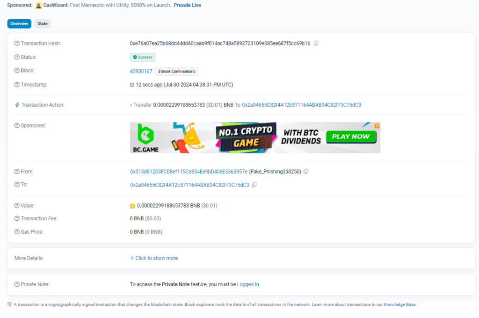Copy the To address using copy icon
The height and width of the screenshot is (318, 479).
point(254,185)
